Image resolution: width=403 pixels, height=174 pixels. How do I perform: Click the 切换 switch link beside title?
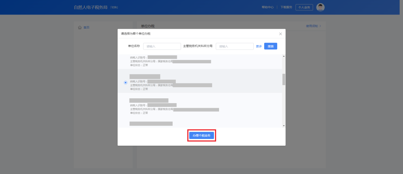pos(114,7)
